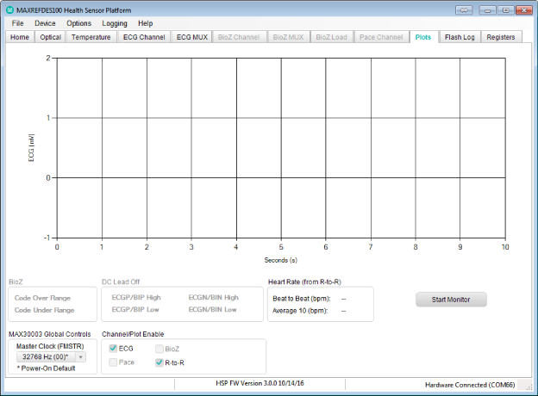538x396 pixels.
Task: Click the window resize grip in status bar
Action: [x=529, y=387]
